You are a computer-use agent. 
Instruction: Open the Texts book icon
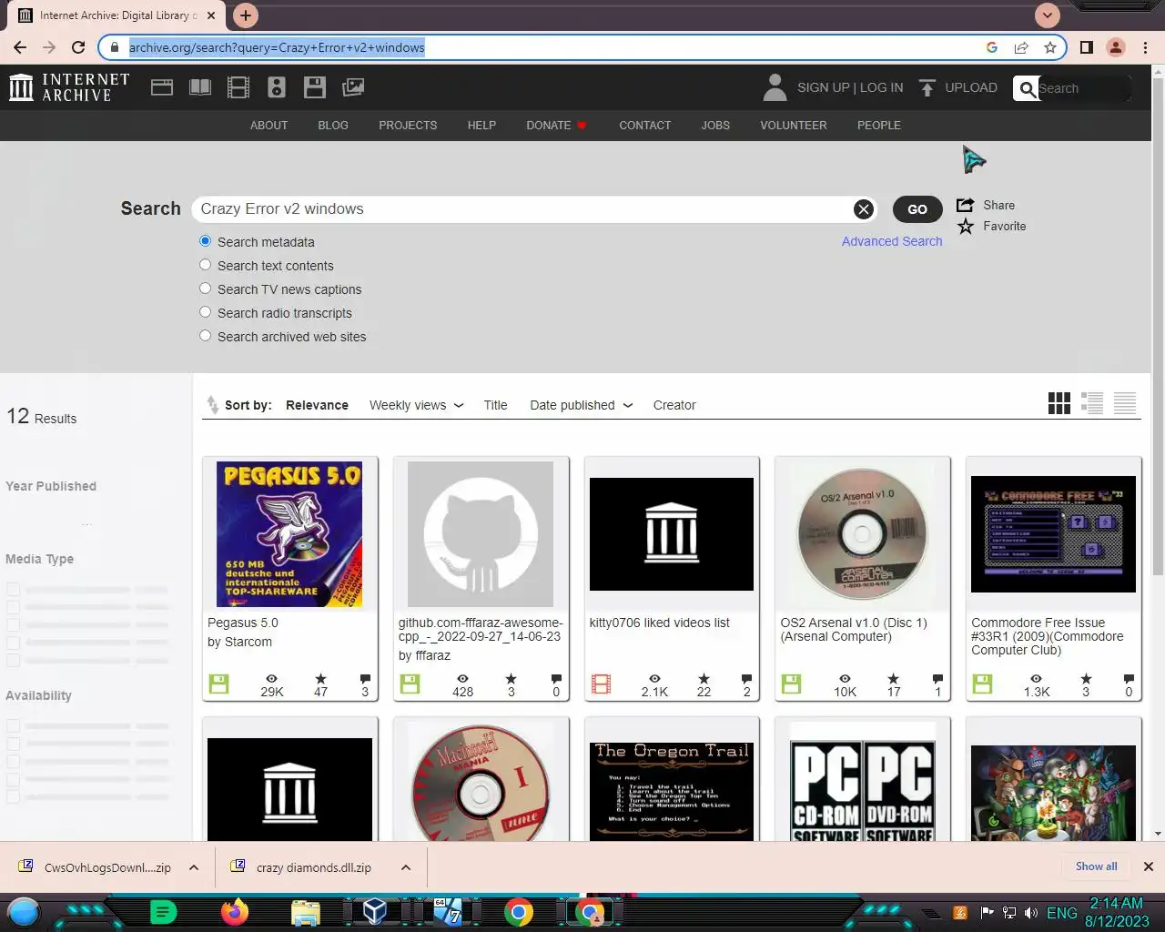(x=200, y=87)
